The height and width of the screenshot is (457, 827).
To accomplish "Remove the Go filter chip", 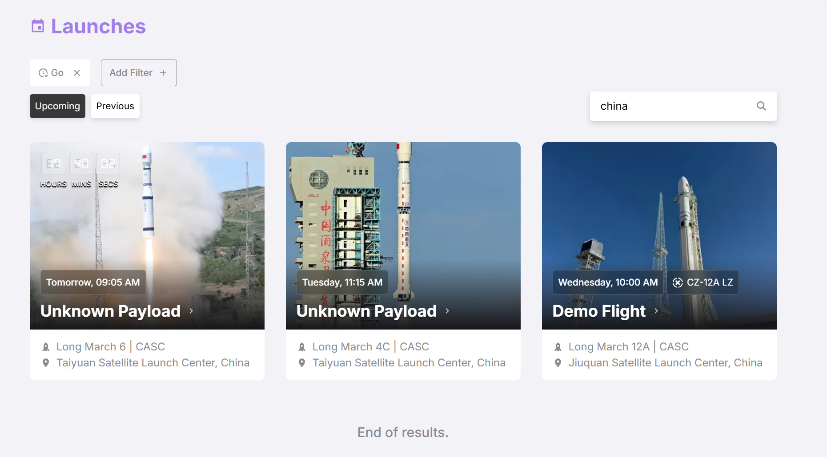I will (77, 73).
